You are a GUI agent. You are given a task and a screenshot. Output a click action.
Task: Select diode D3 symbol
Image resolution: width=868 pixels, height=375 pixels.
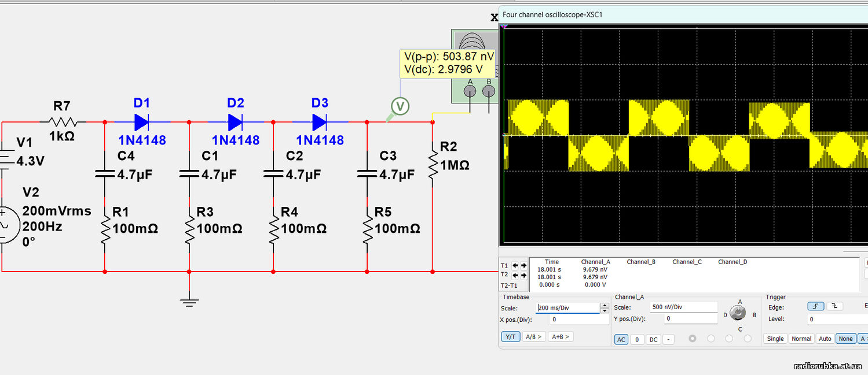click(x=320, y=122)
